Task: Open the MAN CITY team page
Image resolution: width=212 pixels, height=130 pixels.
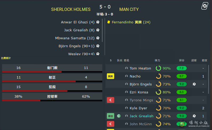Action: pos(129,10)
